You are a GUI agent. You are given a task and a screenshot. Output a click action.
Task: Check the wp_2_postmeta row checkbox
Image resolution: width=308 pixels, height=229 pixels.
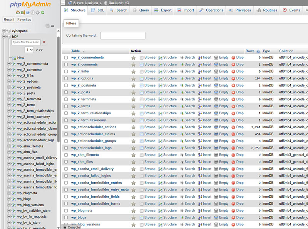coord(66,85)
